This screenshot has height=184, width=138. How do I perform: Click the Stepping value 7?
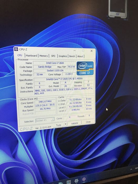pos(88,81)
